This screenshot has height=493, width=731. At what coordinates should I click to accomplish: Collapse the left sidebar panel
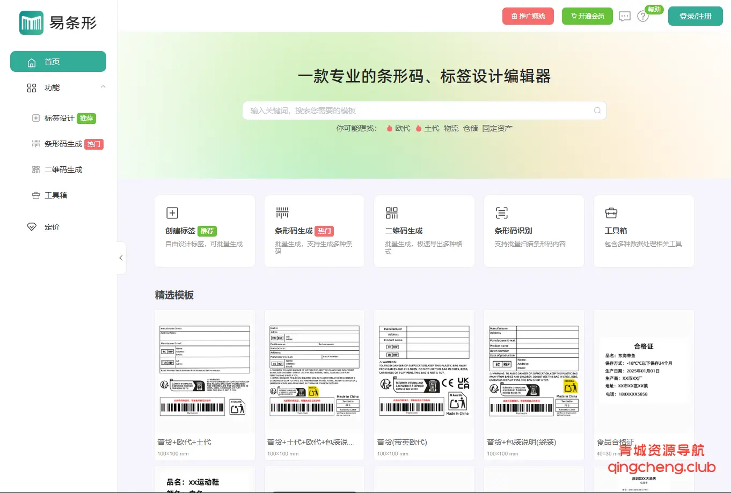(120, 258)
